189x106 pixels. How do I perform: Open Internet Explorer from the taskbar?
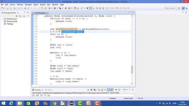point(11,103)
